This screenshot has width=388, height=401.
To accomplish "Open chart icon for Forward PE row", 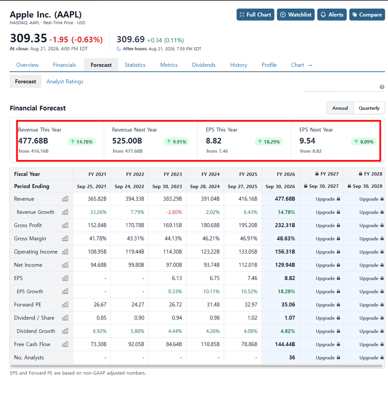I will 65,305.
